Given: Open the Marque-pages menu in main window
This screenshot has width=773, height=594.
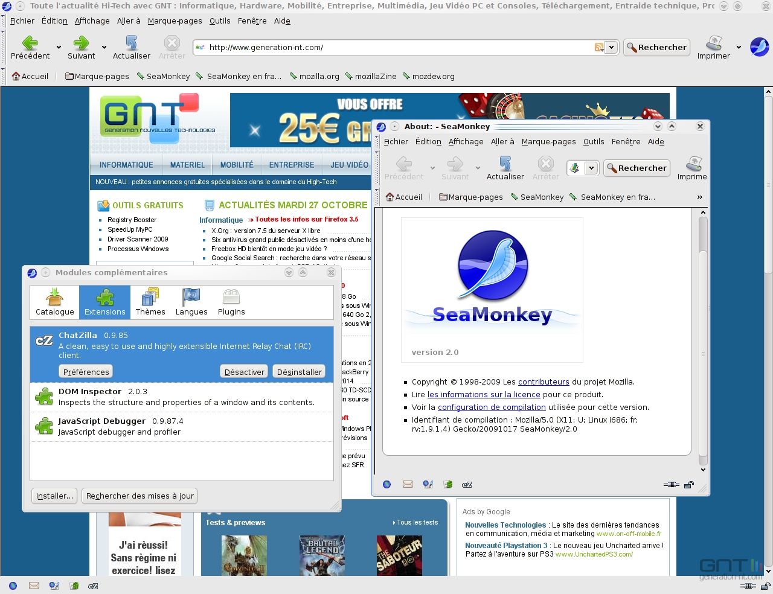Looking at the screenshot, I should tap(175, 21).
